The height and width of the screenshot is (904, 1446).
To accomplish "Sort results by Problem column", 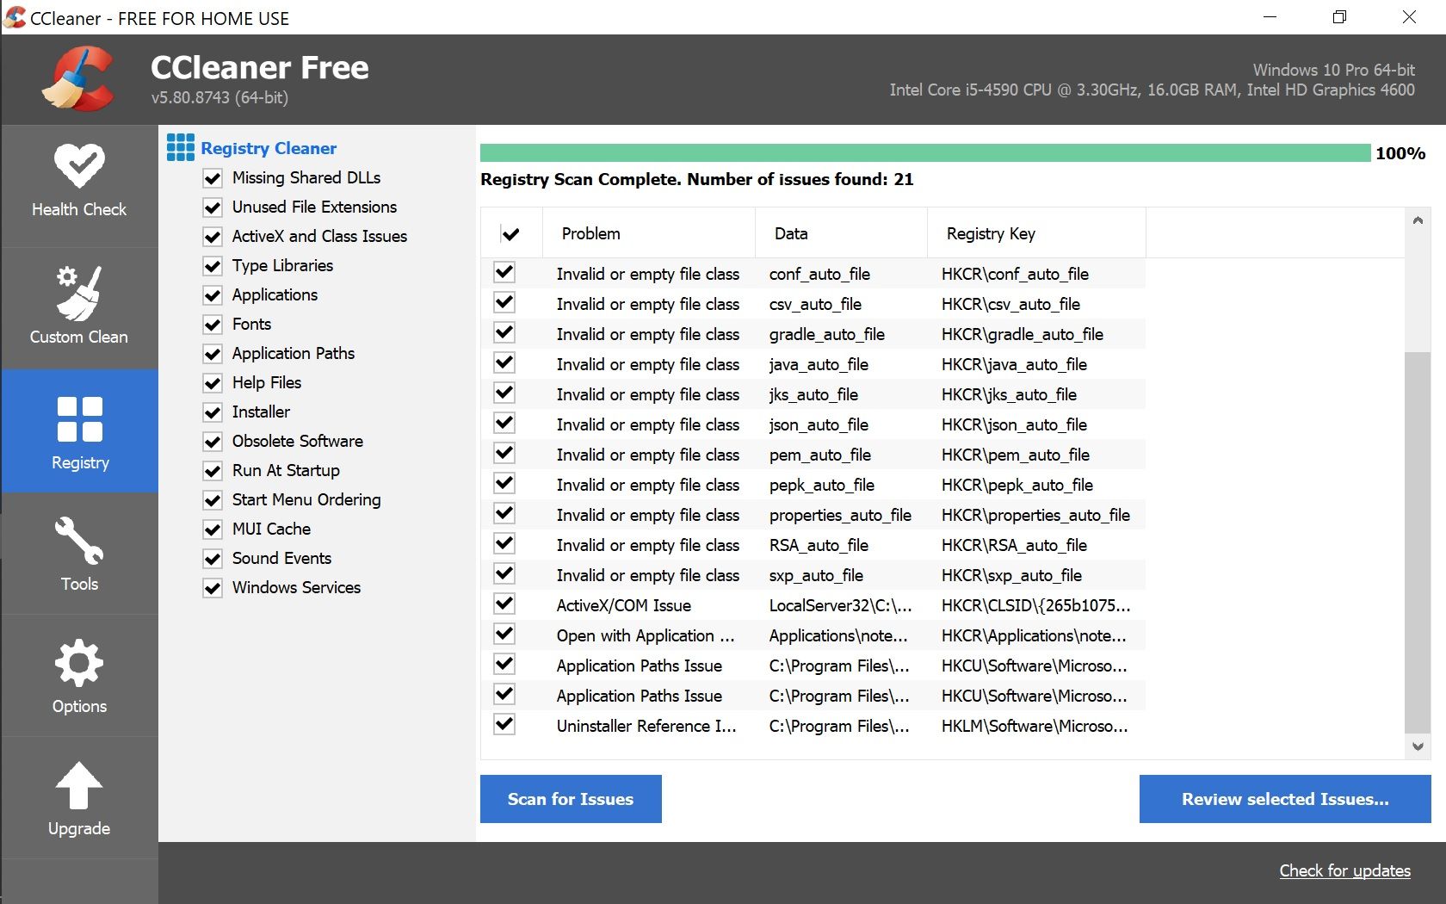I will 649,233.
